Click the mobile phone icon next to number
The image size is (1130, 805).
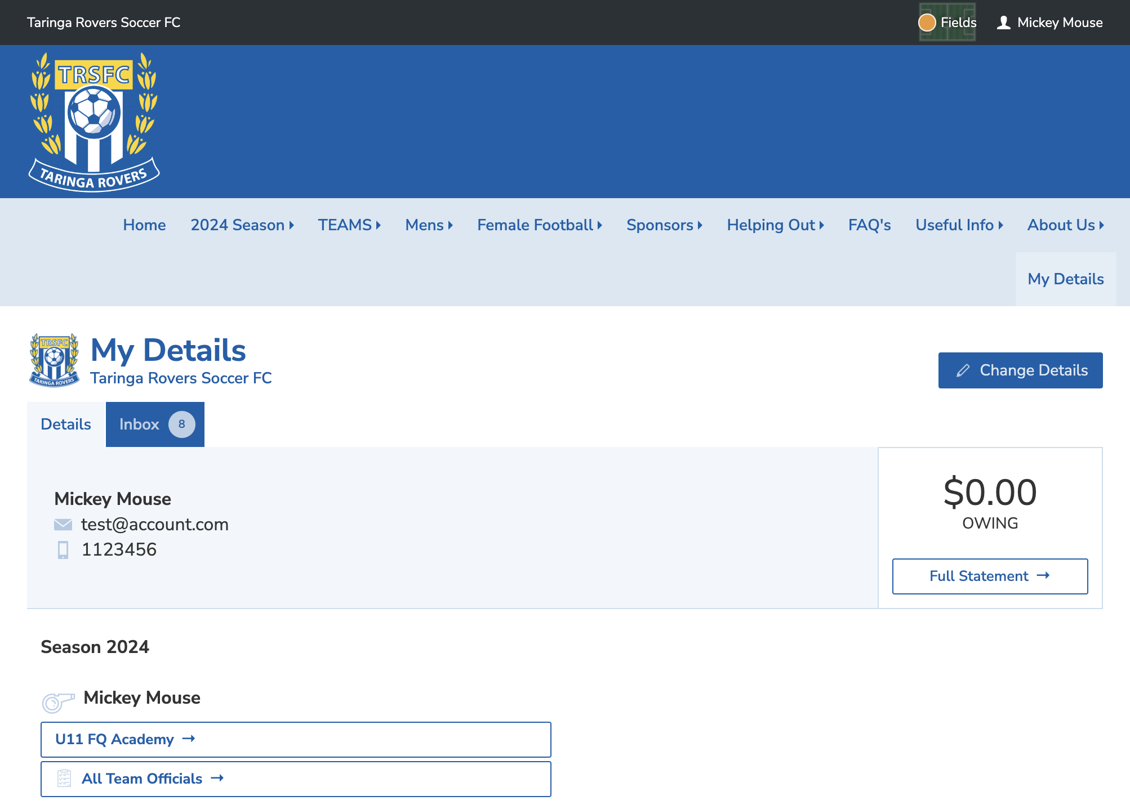tap(63, 550)
